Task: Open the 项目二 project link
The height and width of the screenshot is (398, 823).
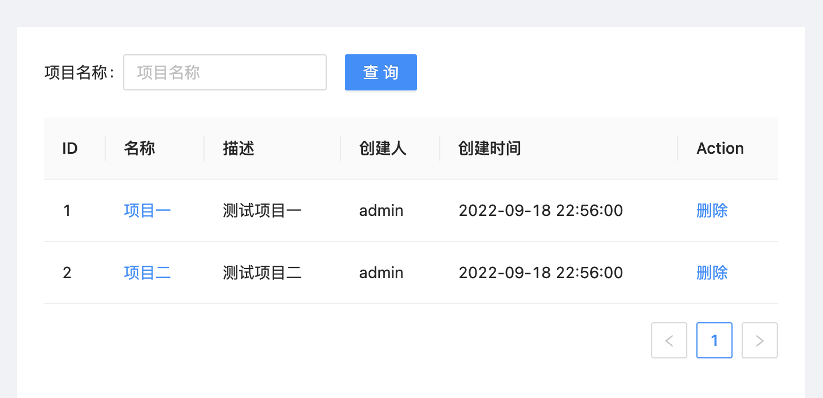Action: [148, 273]
